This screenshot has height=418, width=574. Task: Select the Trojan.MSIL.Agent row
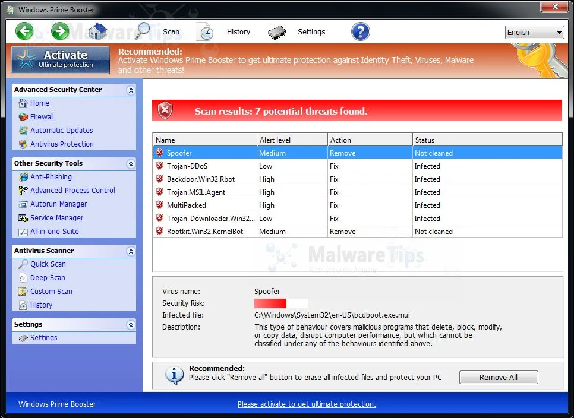pyautogui.click(x=358, y=192)
